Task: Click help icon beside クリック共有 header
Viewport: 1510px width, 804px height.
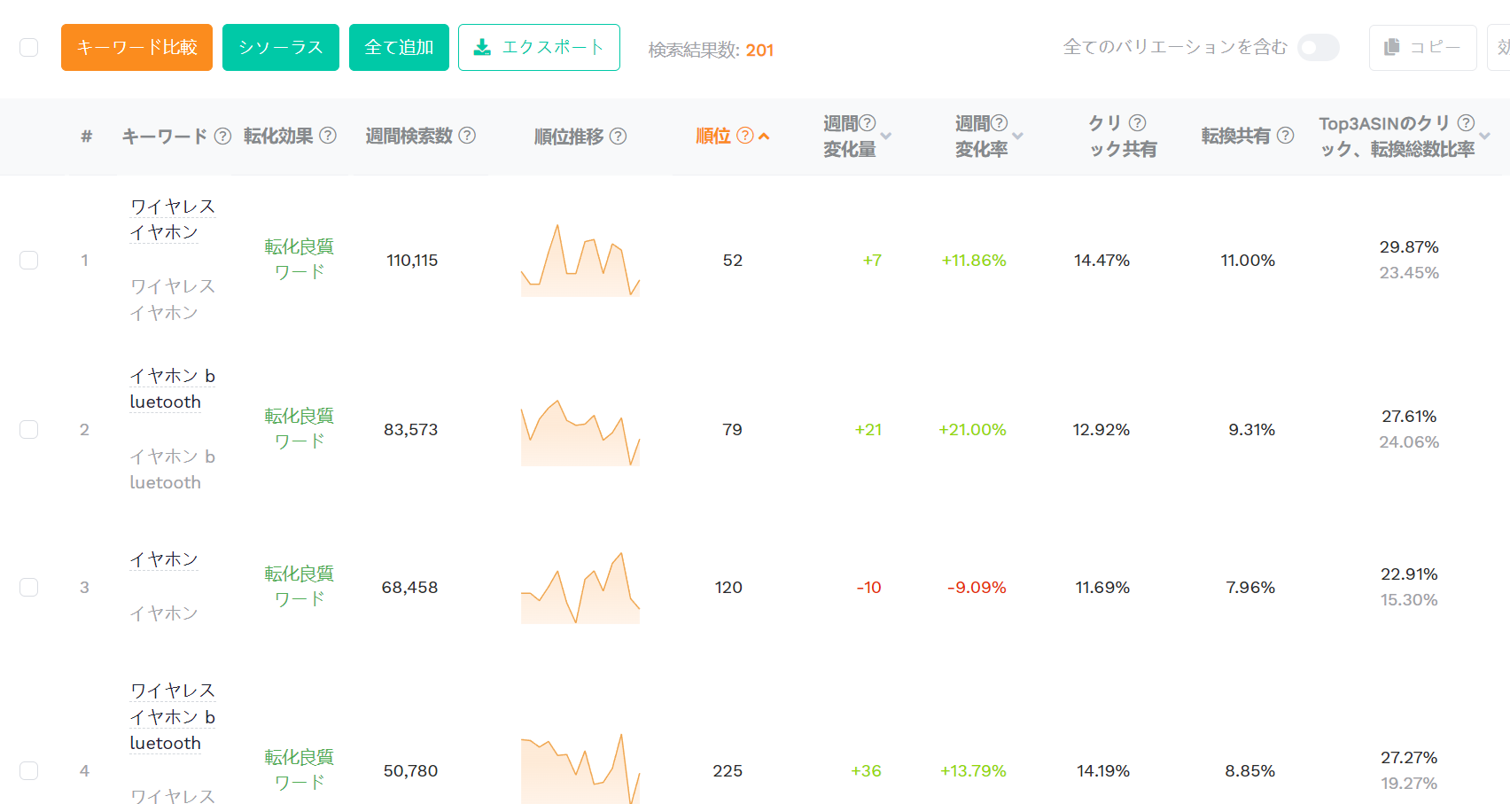Action: (1138, 123)
